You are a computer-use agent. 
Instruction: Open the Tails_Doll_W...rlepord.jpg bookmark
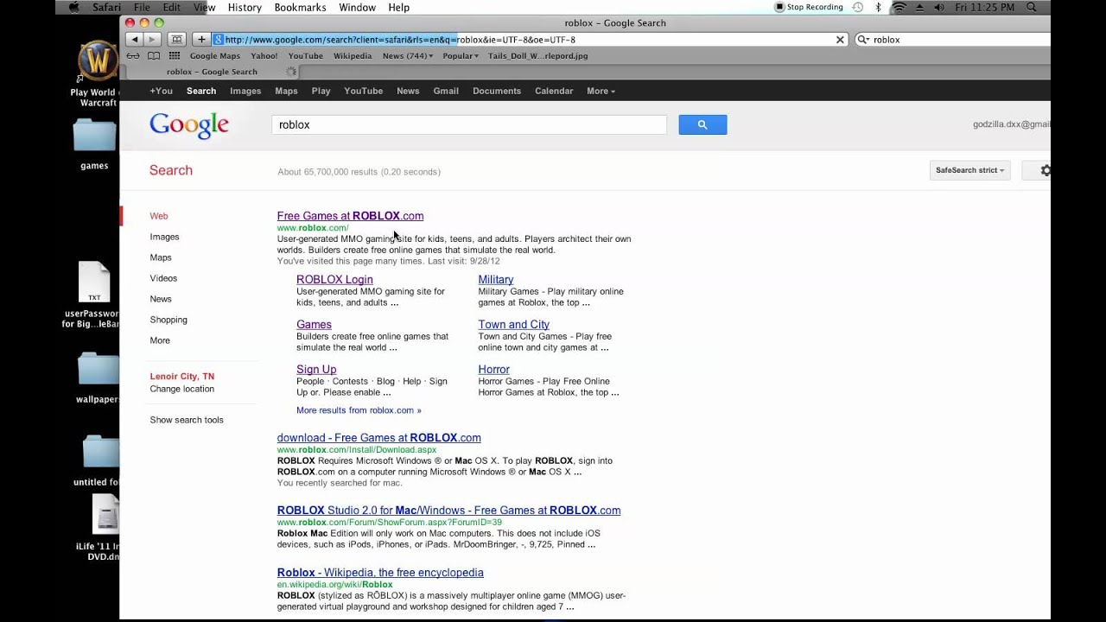537,56
